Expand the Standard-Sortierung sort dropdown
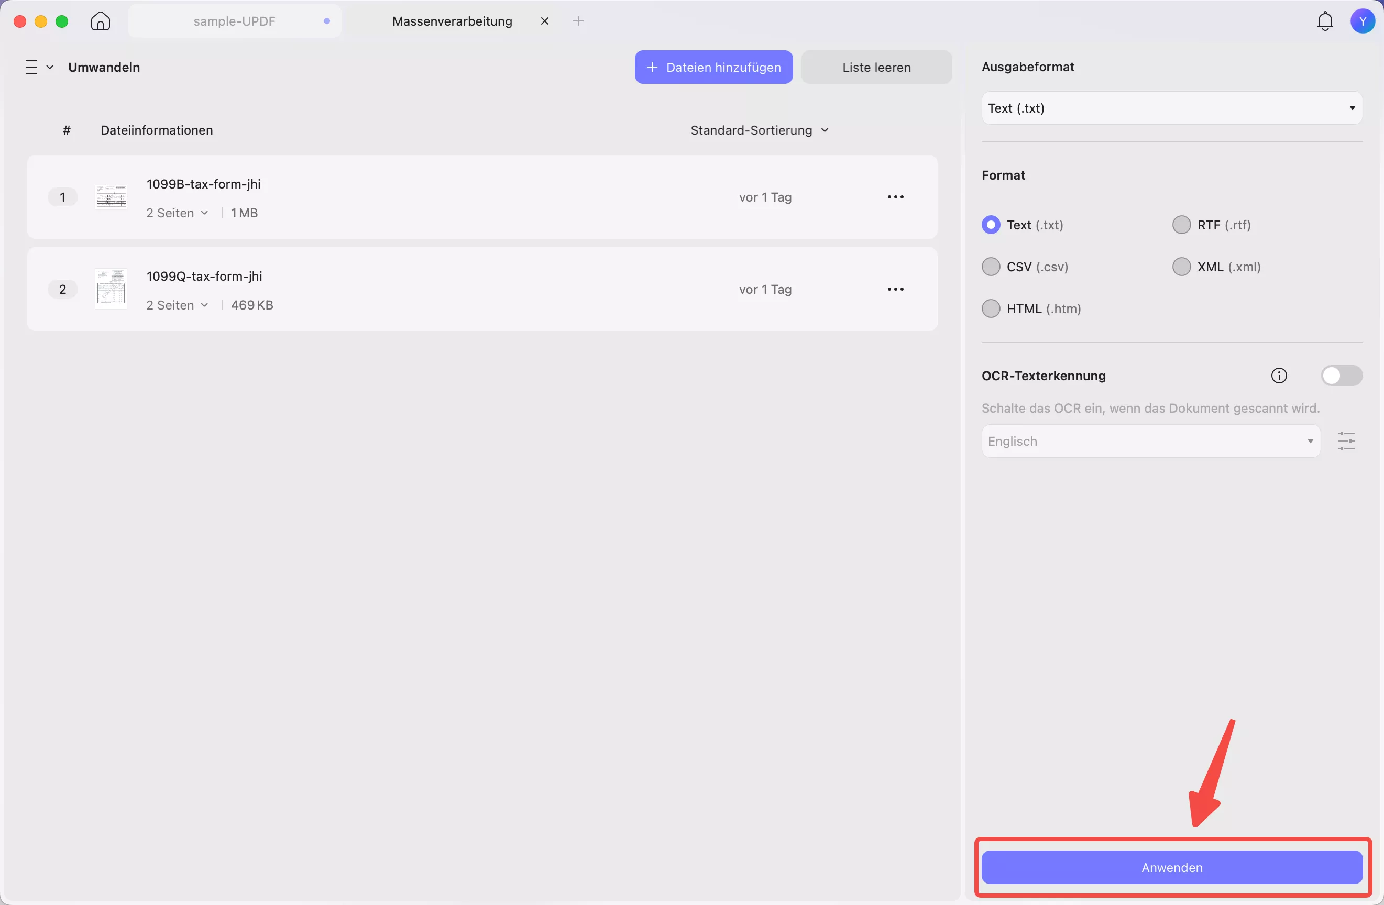 click(759, 130)
